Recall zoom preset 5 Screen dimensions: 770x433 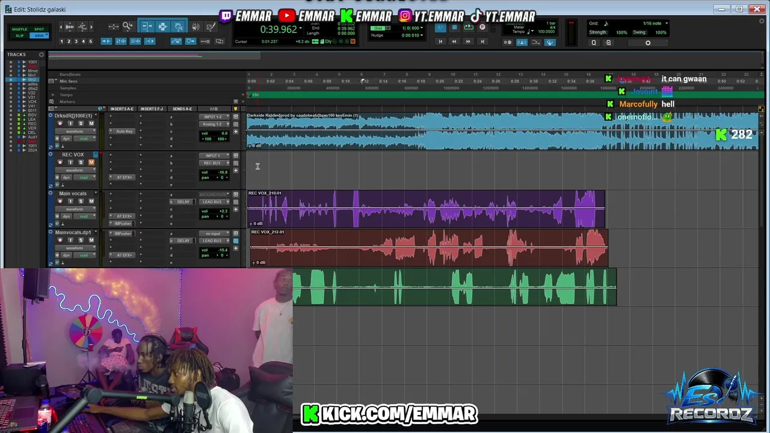pos(91,41)
